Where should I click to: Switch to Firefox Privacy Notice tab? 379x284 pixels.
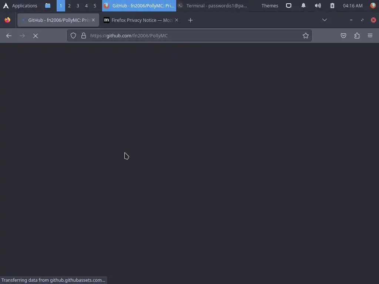[x=141, y=20]
